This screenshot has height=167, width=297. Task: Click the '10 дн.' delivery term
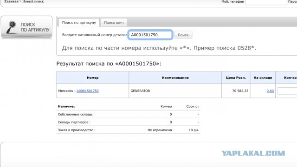point(194,130)
